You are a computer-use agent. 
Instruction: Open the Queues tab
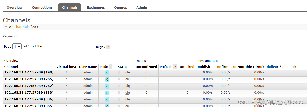[120, 7]
